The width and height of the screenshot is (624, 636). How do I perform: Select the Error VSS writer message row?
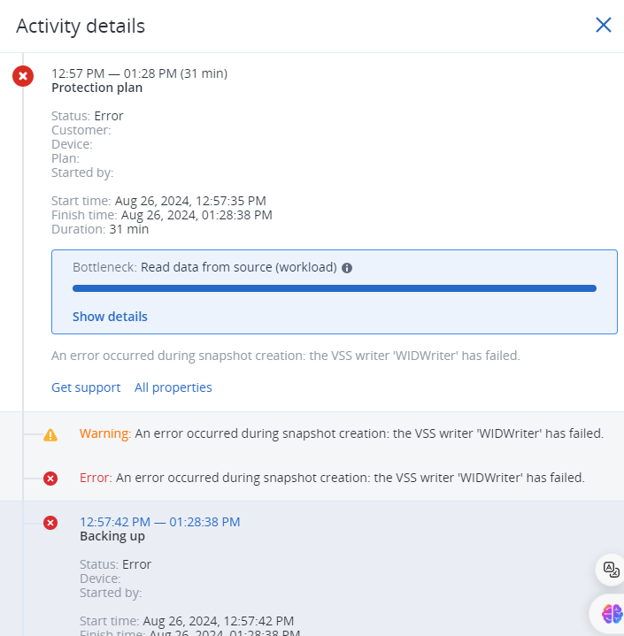(333, 478)
